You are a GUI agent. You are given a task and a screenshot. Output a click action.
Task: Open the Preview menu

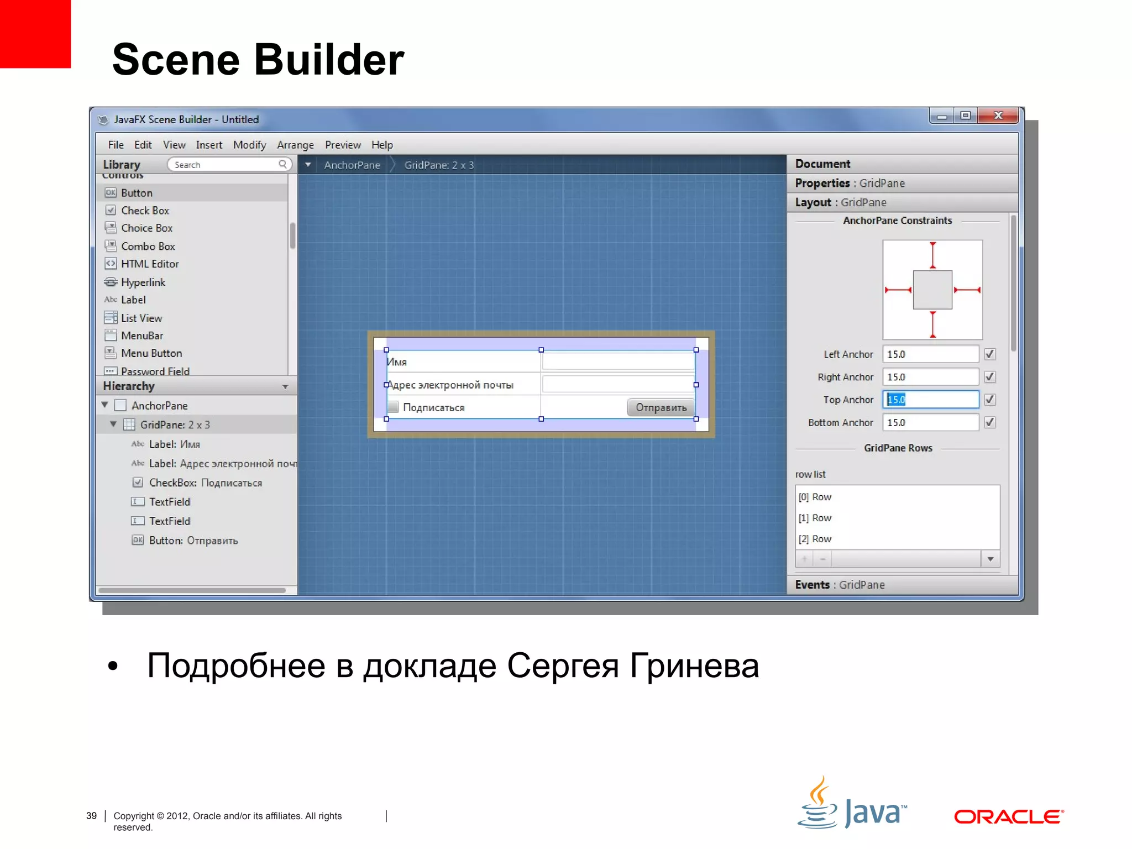(343, 145)
